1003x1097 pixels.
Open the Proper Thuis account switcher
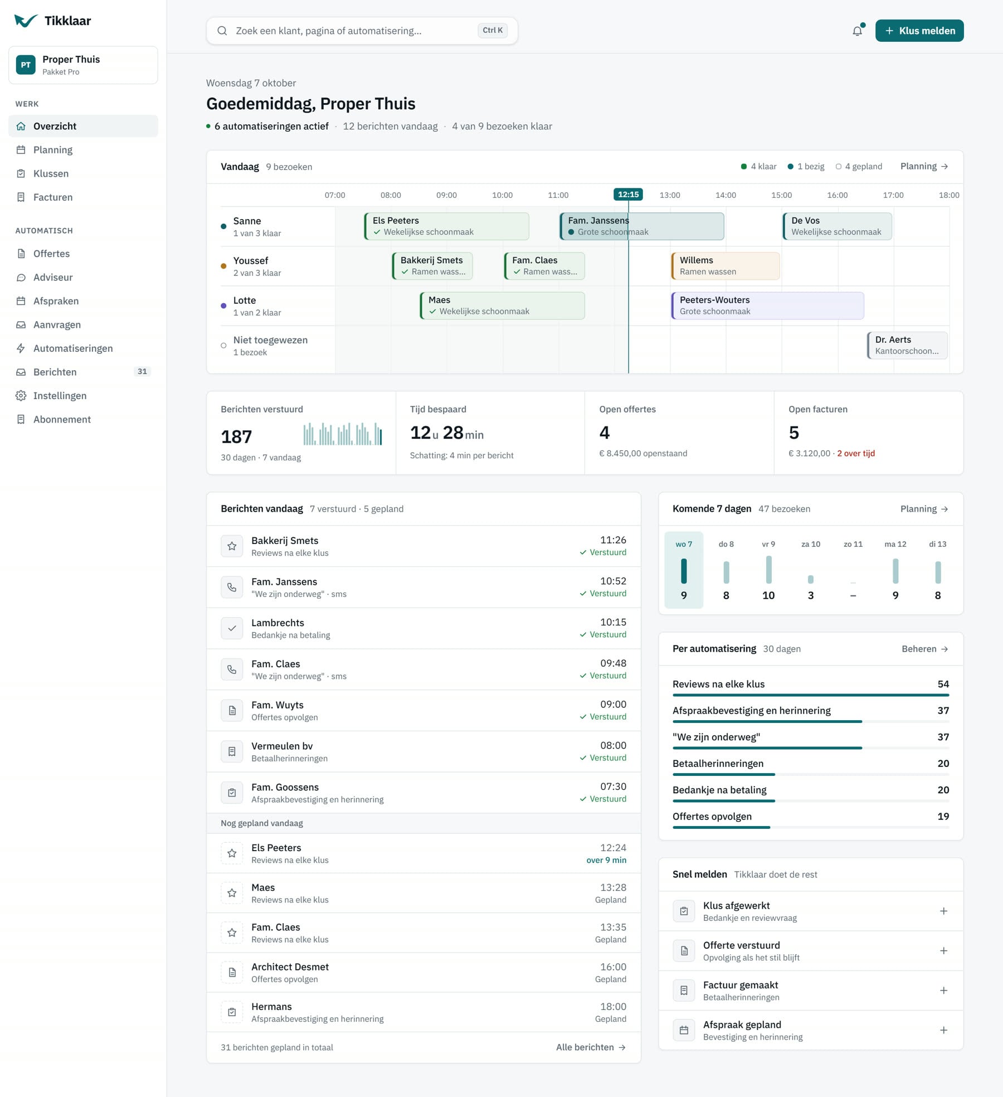coord(83,65)
